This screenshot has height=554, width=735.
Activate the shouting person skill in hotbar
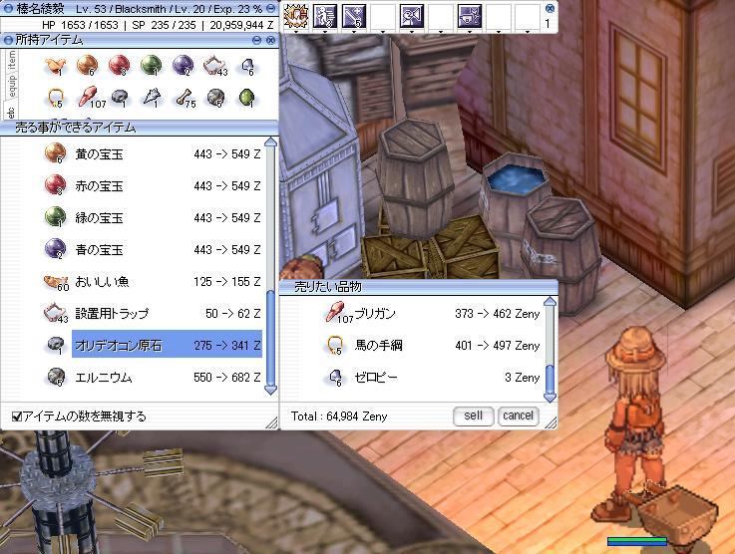coord(412,16)
